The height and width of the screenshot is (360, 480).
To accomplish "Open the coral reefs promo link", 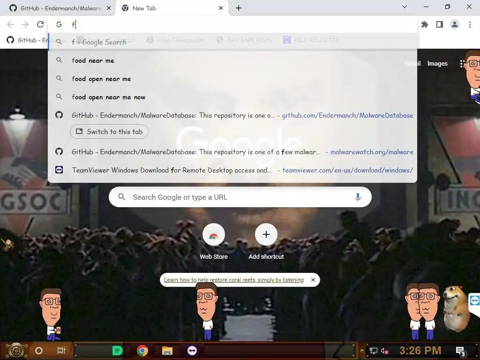I will pos(234,280).
